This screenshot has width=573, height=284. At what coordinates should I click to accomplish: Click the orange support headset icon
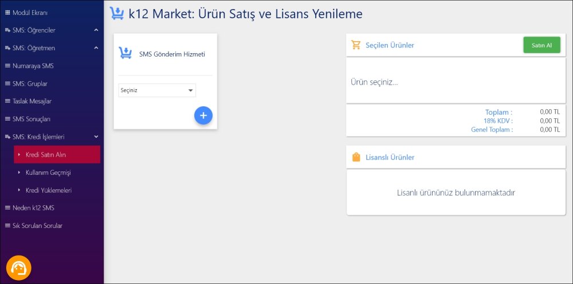(19, 267)
